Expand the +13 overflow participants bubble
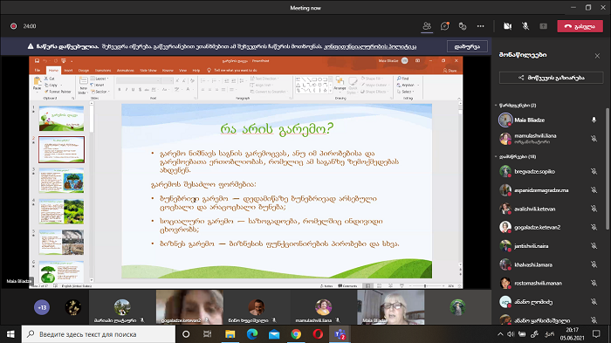Screen dimensions: 611x343 (x=42, y=307)
